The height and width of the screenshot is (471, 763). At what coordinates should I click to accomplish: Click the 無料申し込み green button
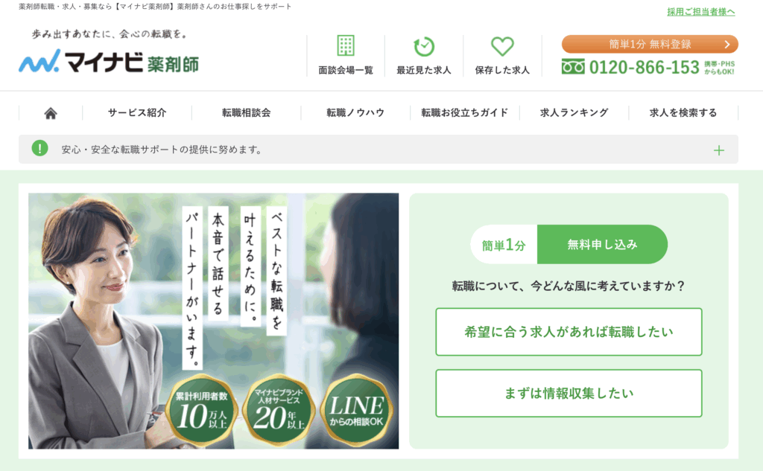coord(602,245)
